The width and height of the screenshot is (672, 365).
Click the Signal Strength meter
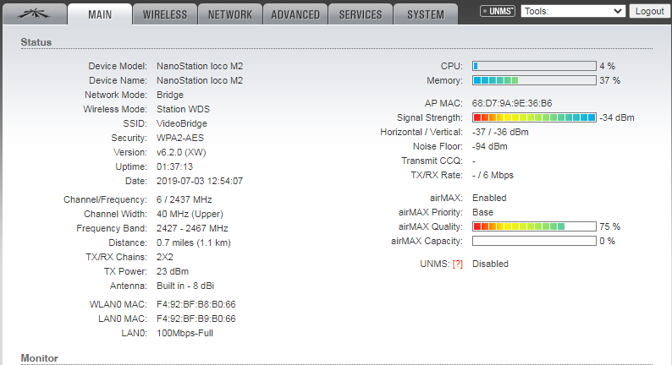[533, 117]
